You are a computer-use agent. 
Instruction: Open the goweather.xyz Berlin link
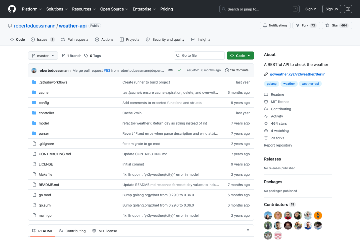(297, 74)
